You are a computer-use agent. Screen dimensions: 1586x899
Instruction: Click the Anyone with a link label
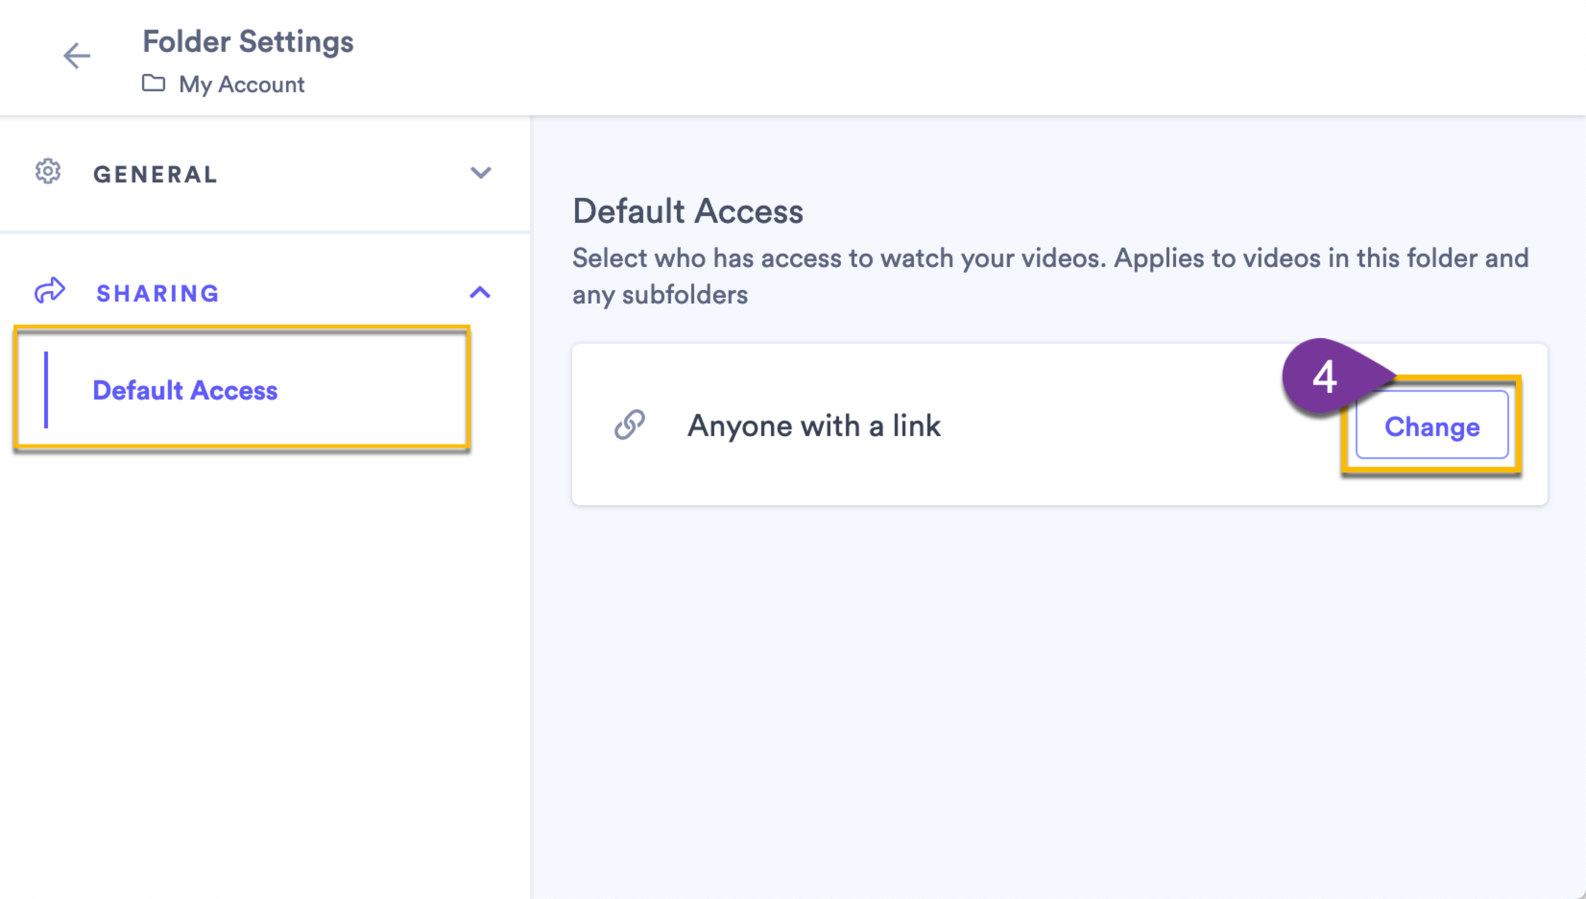(x=815, y=424)
